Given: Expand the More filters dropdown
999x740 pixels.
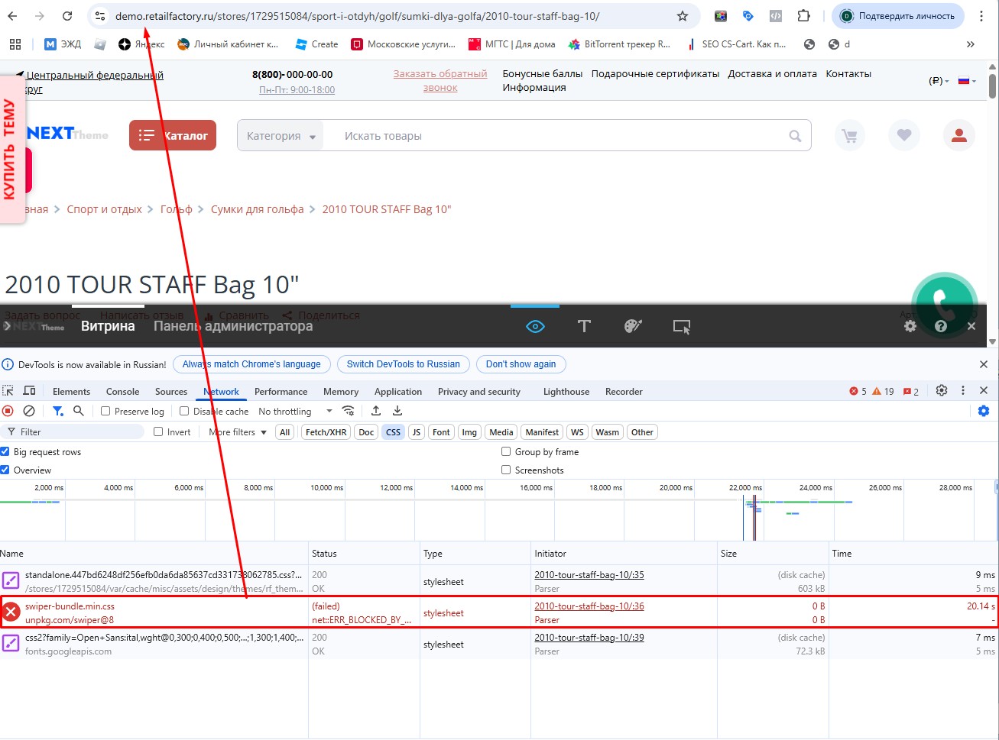Looking at the screenshot, I should 238,432.
